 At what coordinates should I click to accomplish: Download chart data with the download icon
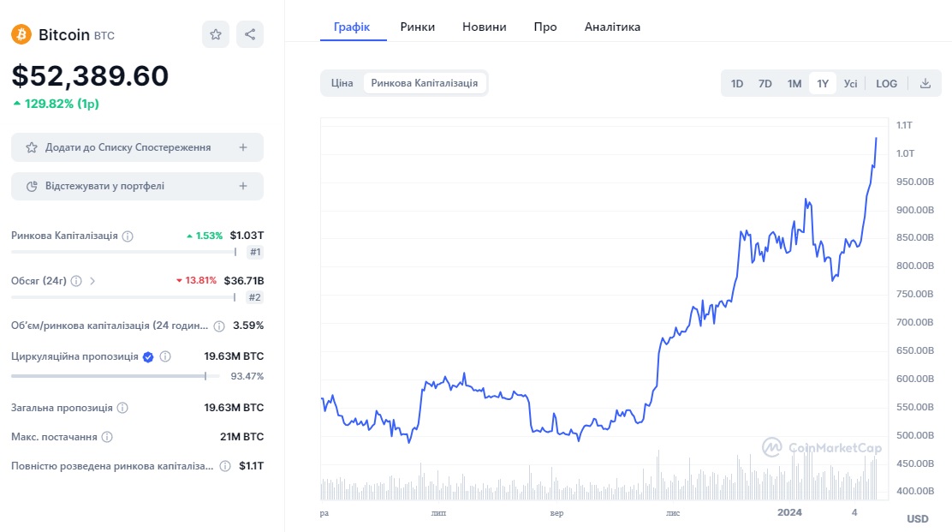925,84
